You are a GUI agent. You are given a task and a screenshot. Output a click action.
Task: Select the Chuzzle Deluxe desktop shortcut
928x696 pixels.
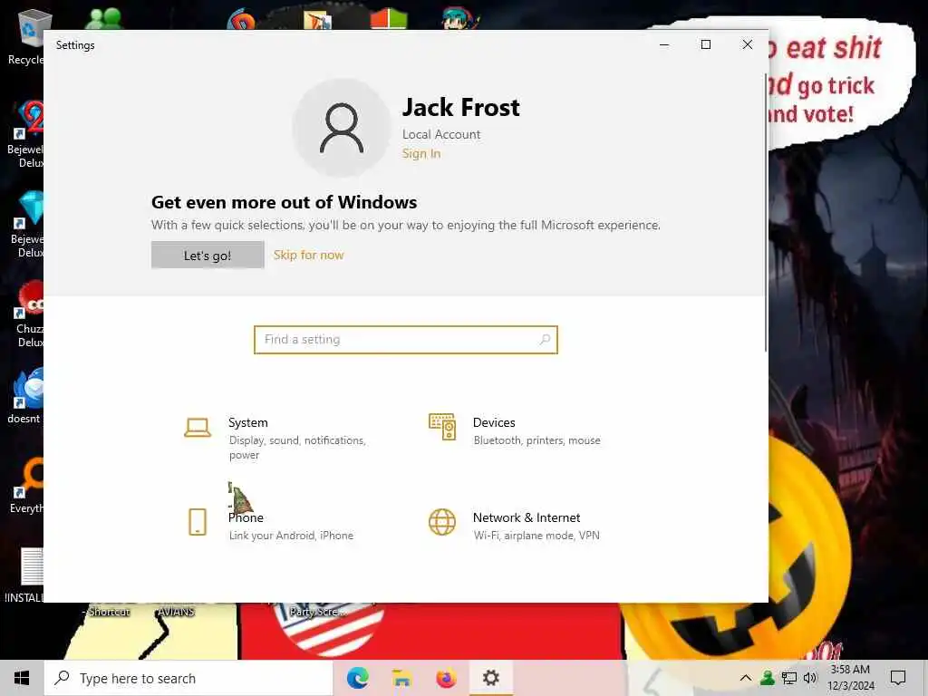click(27, 314)
